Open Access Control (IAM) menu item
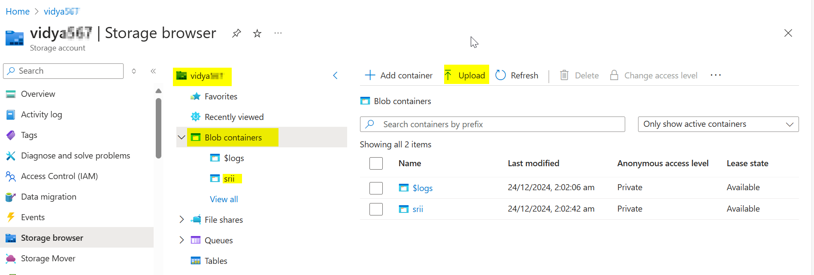The height and width of the screenshot is (275, 814). click(x=59, y=176)
